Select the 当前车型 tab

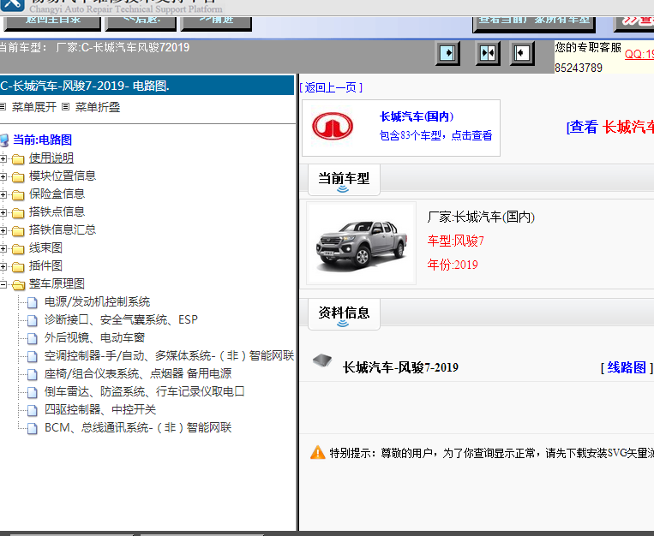coord(344,180)
